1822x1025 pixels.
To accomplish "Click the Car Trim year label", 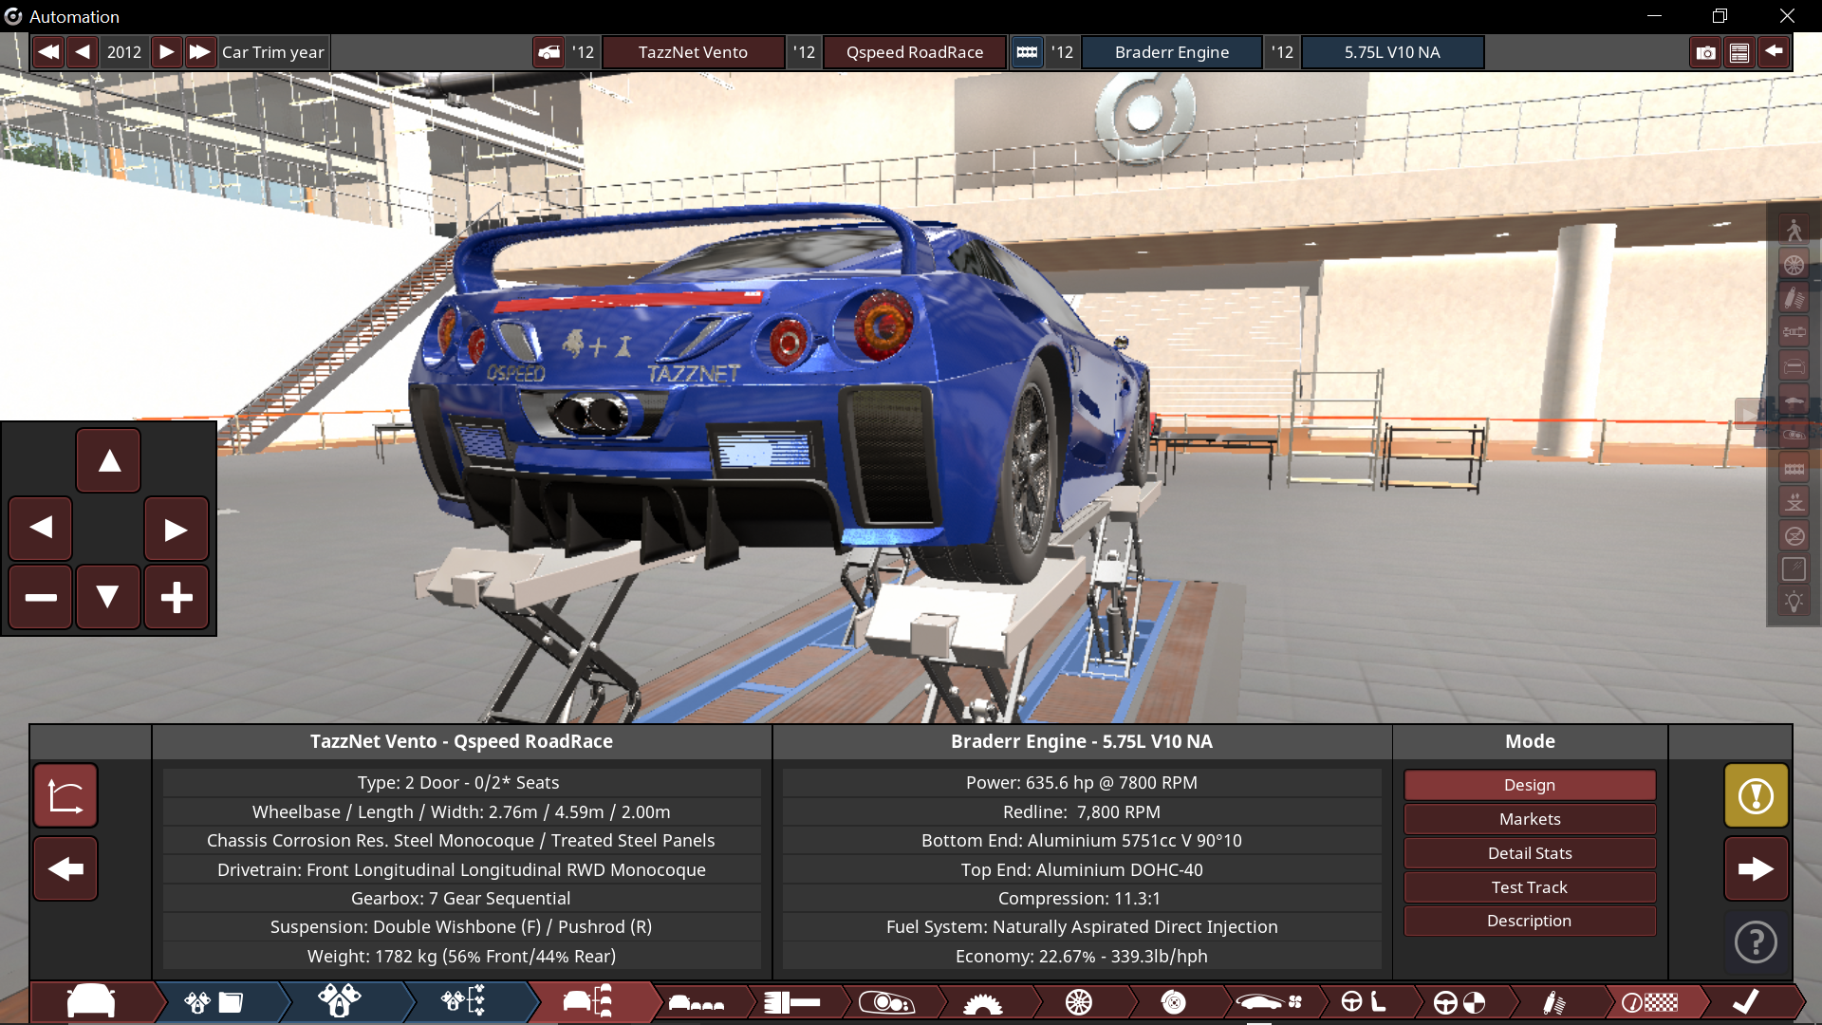I will click(273, 52).
